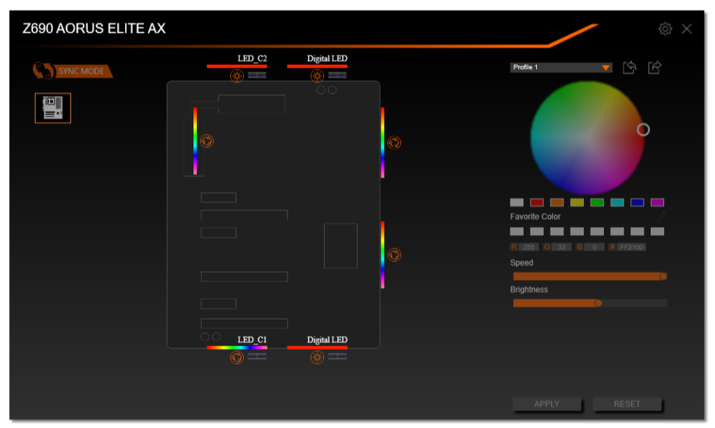Click the lower right edge LED zone icon
The image size is (715, 428).
tap(394, 255)
